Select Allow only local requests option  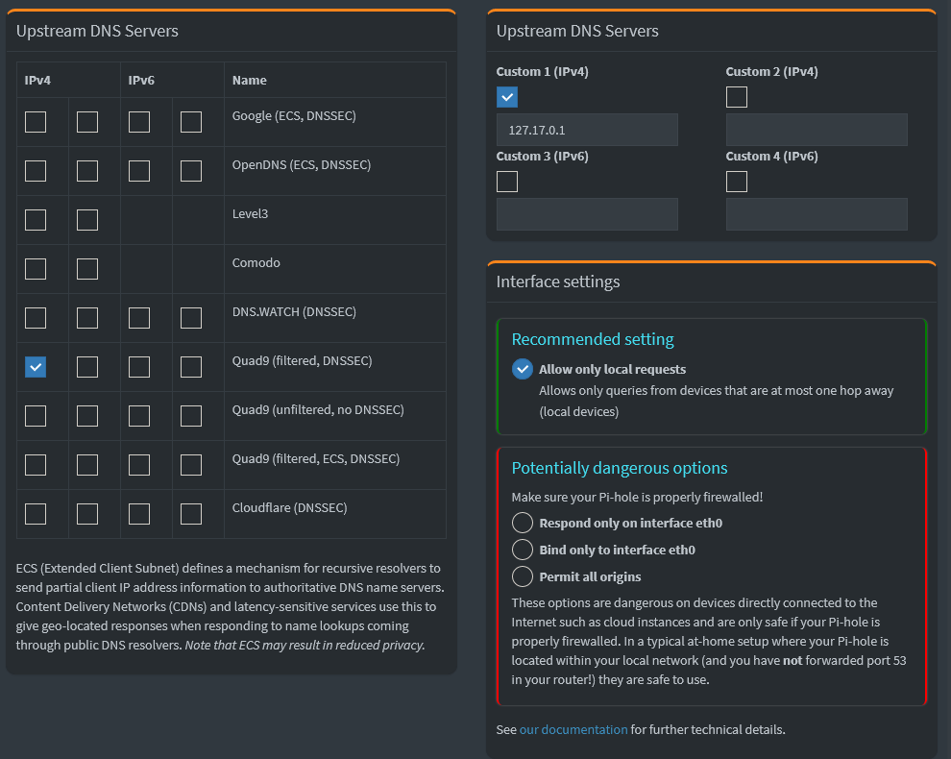(523, 369)
